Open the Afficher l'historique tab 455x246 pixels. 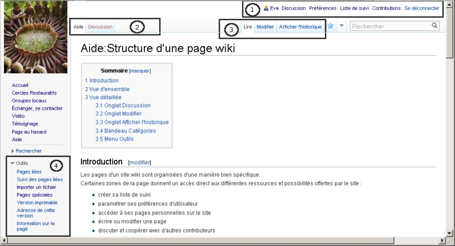point(300,26)
